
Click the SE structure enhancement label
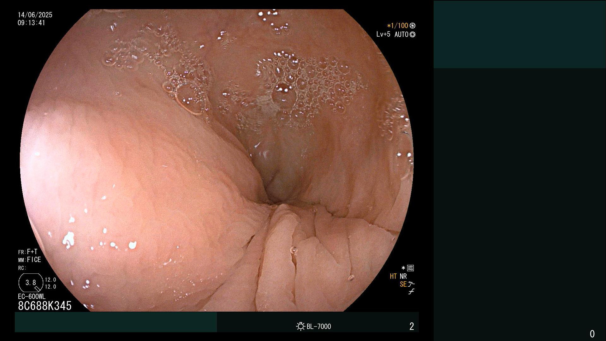click(x=403, y=284)
